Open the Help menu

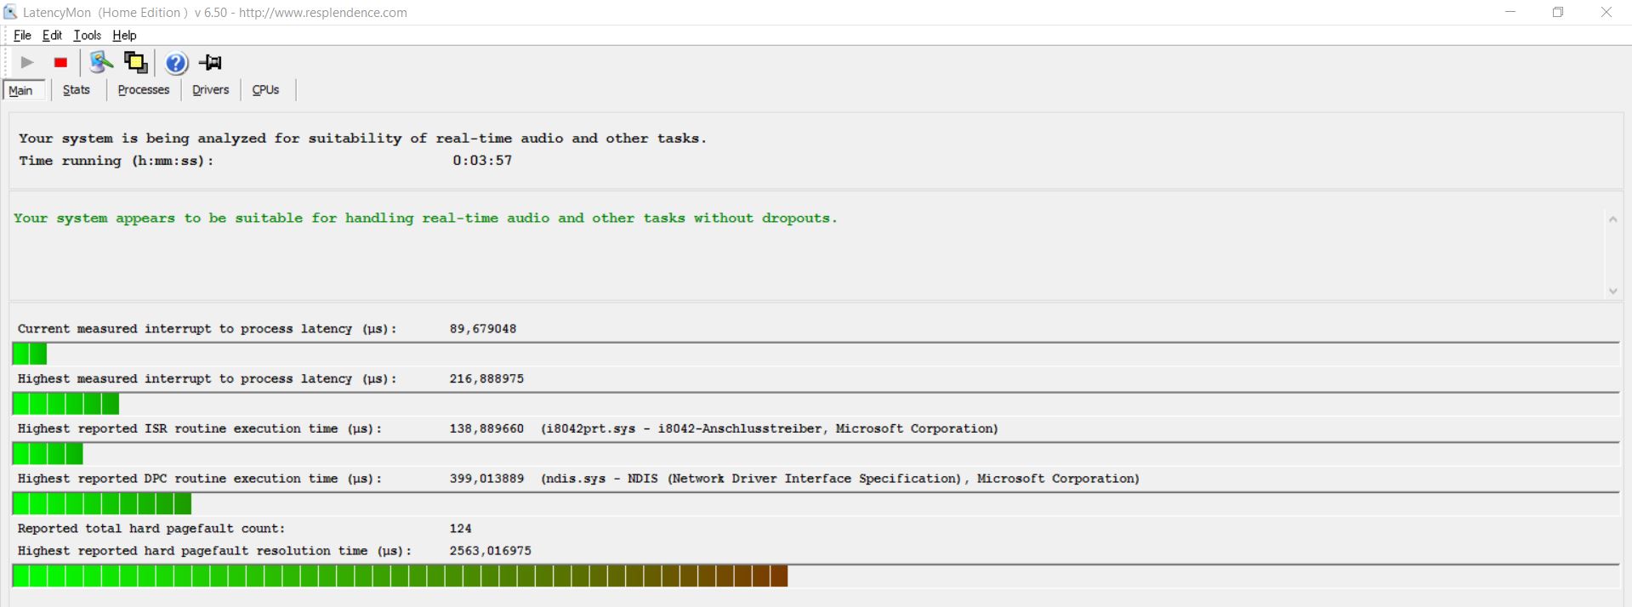pos(124,35)
